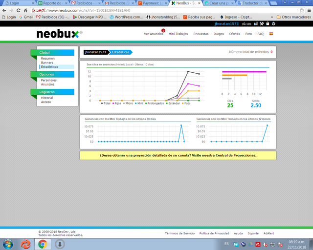Show more bookmarks with the chevron

tap(272, 17)
